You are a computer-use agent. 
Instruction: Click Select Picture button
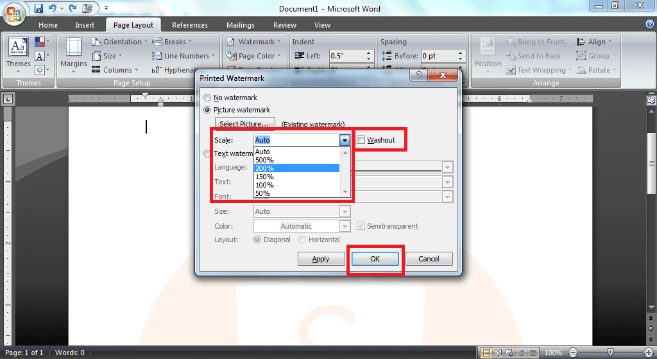(x=244, y=124)
